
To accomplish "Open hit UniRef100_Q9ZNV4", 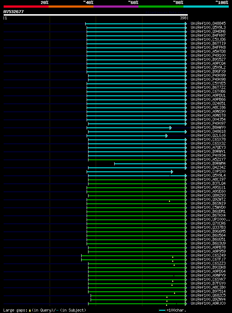I will click(208, 299).
